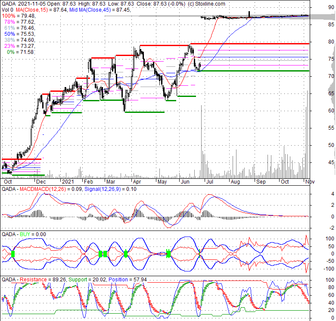Screen dimensions: 336x321
Task: Click the 'May' month label on time axis
Action: pos(162,182)
